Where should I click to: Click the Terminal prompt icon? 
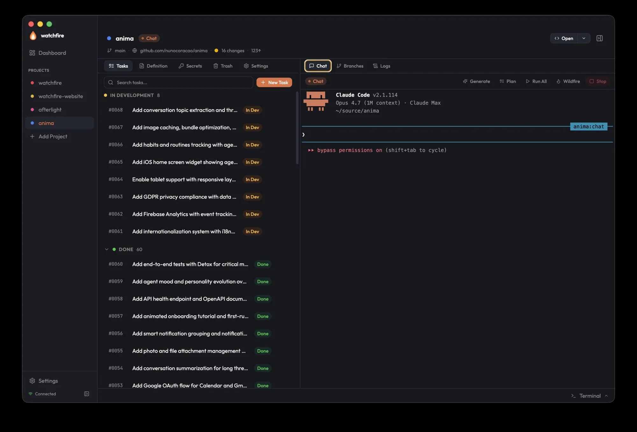pyautogui.click(x=573, y=396)
